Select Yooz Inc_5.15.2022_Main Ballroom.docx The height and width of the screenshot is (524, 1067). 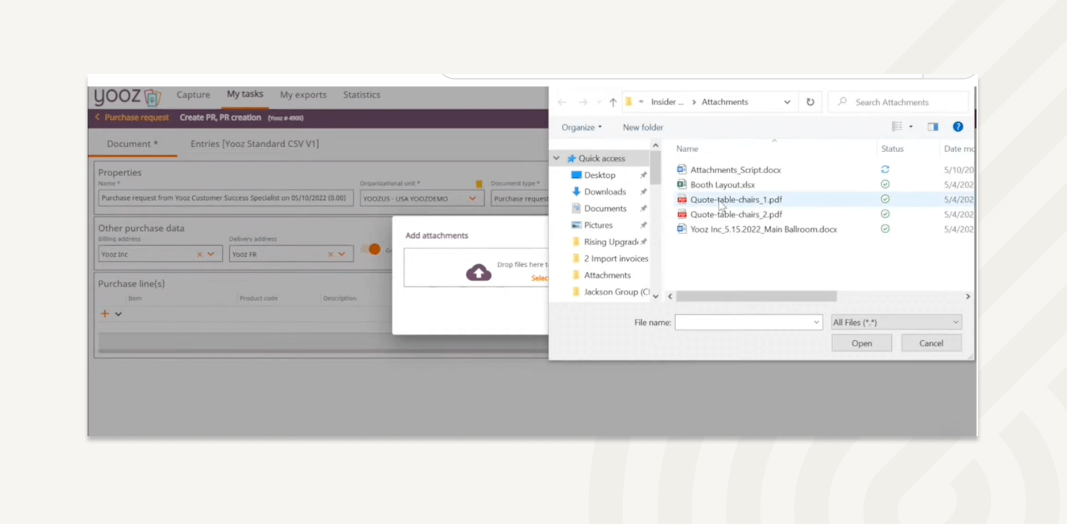pyautogui.click(x=763, y=229)
